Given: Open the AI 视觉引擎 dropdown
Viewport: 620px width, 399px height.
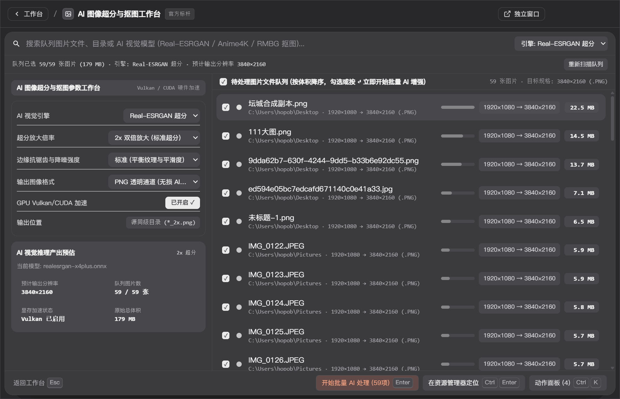Looking at the screenshot, I should pos(161,116).
